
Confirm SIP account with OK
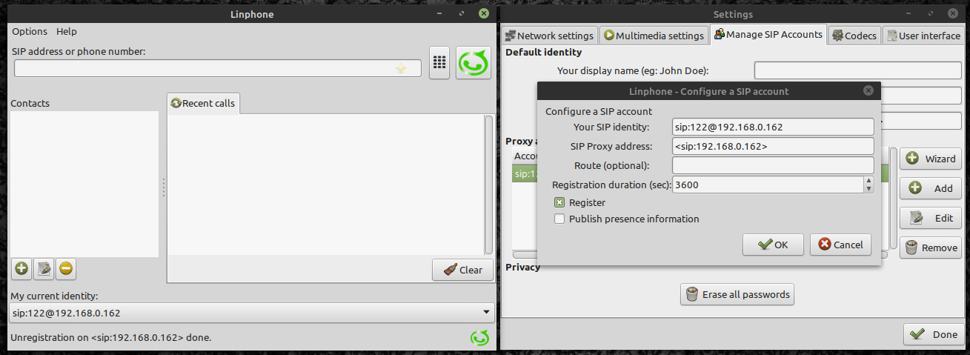tap(773, 245)
